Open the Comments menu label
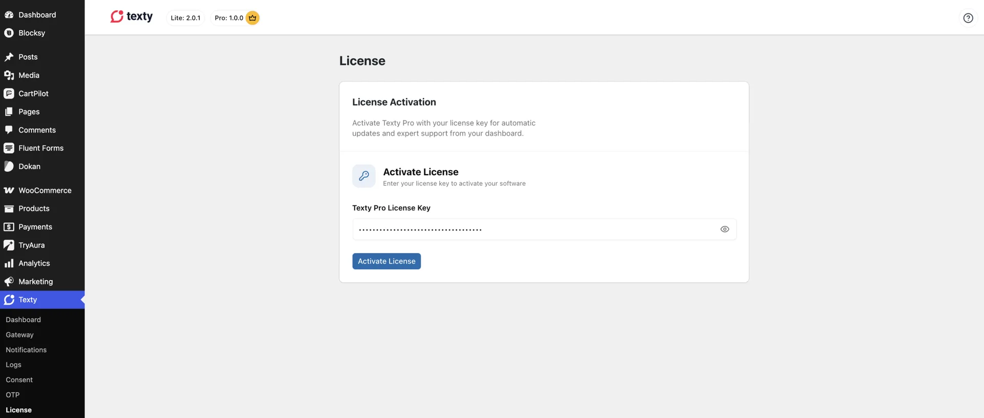Screen dimensions: 984x418 click(37, 130)
